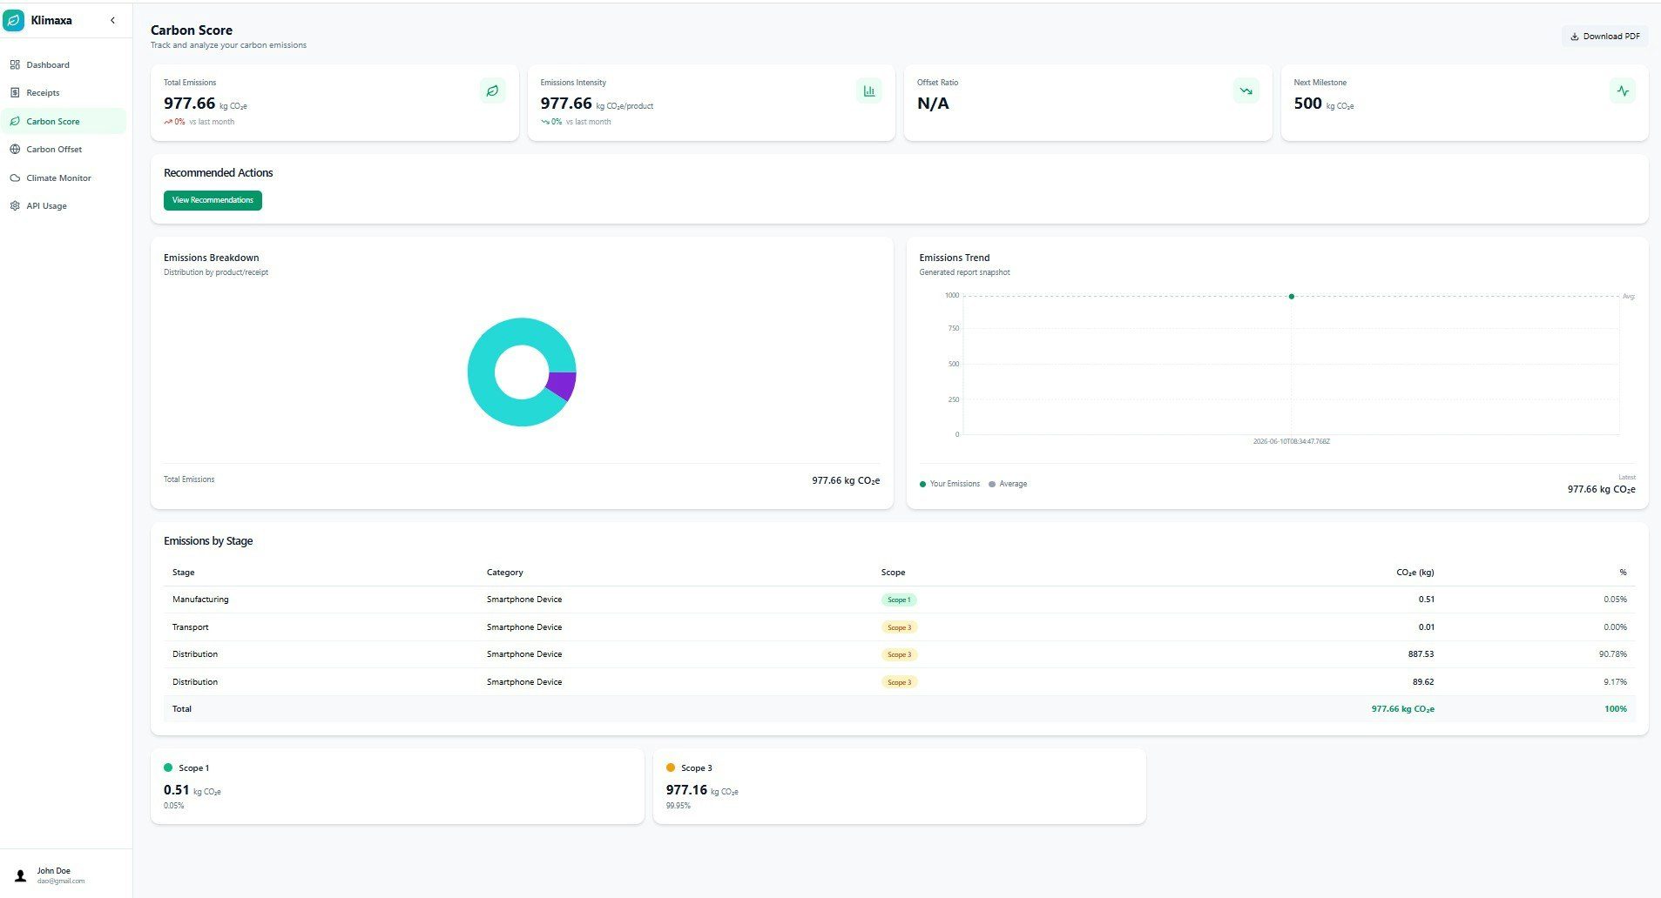Click the green dot on Scope 1 card
1661x898 pixels.
[168, 767]
